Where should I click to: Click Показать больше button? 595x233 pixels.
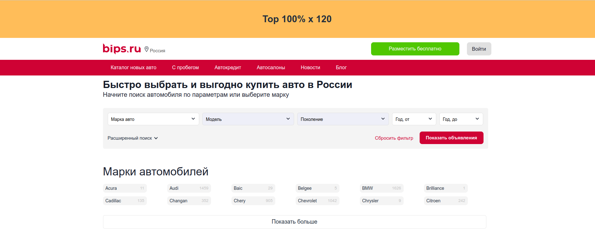pyautogui.click(x=295, y=222)
